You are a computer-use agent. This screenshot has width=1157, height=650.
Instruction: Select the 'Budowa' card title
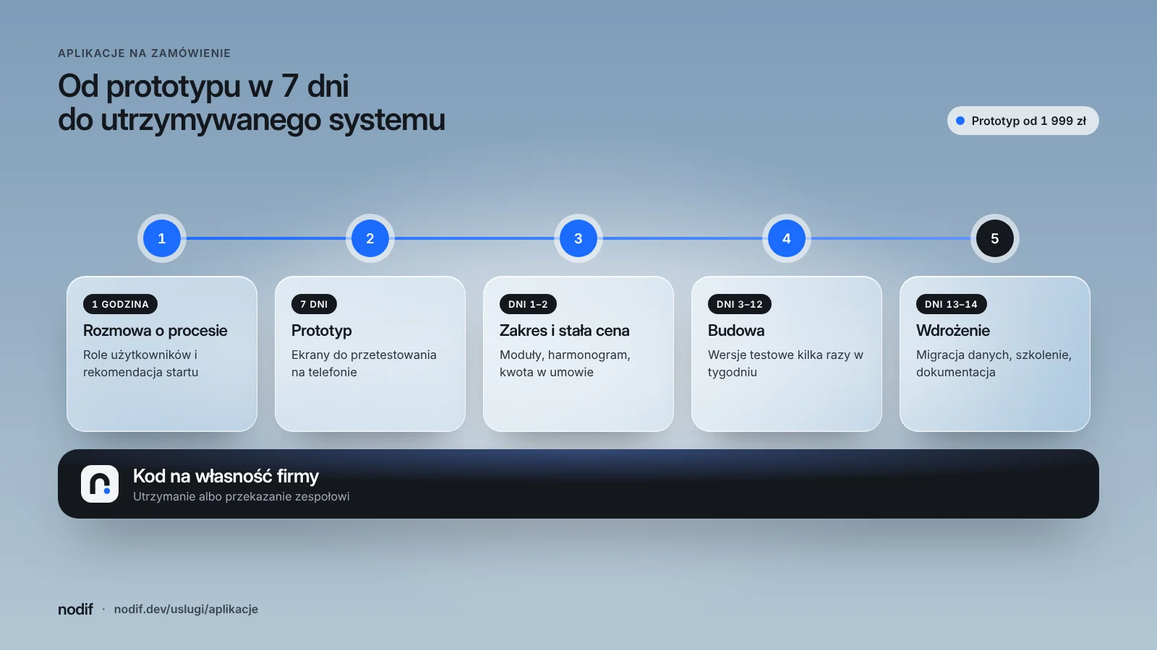[736, 331]
